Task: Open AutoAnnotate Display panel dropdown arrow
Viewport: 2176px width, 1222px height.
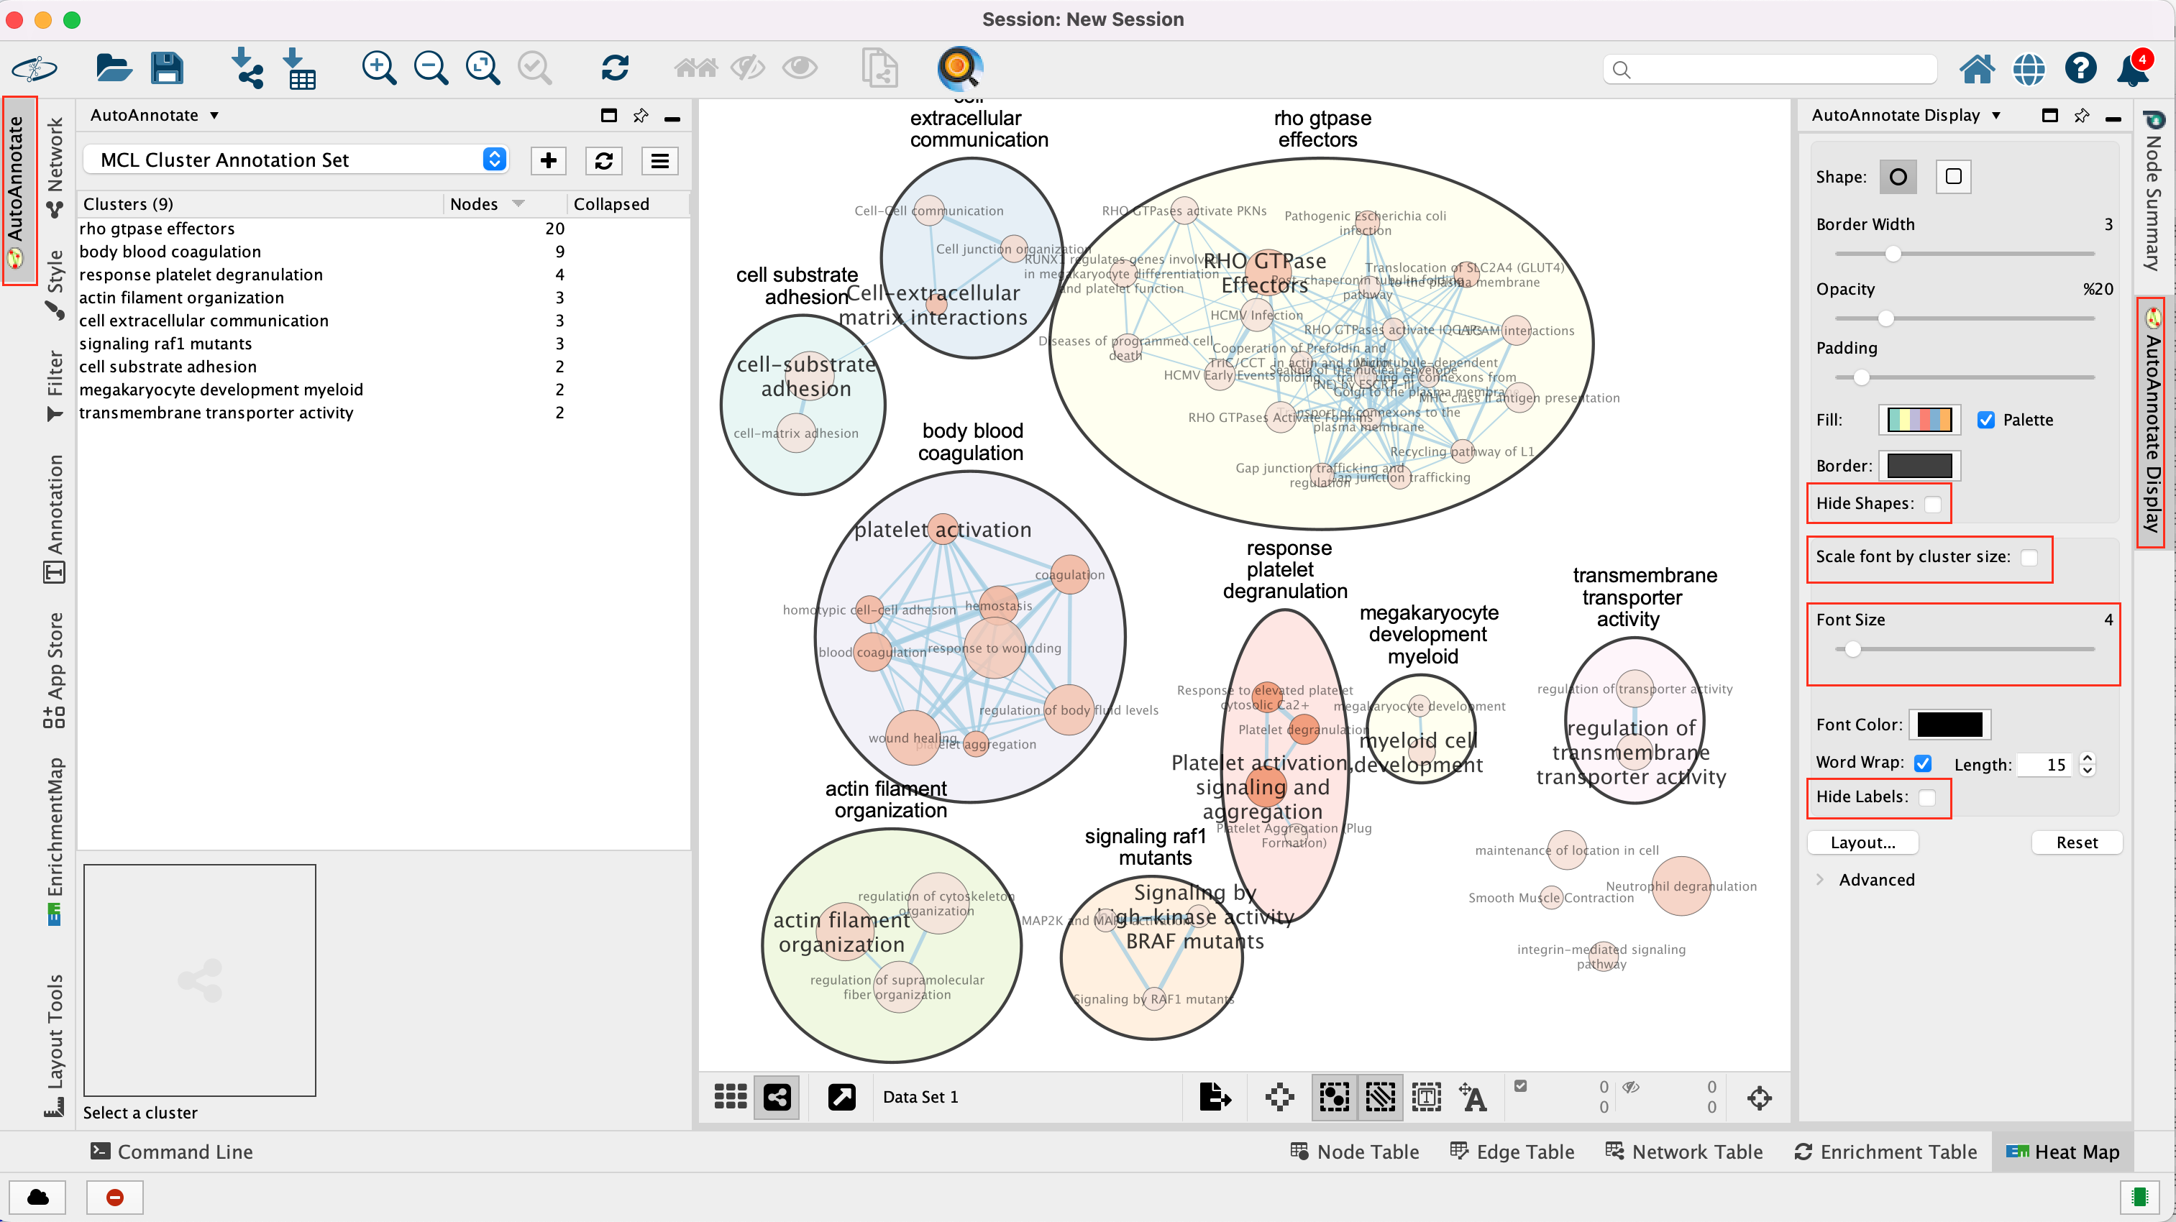Action: coord(1996,116)
